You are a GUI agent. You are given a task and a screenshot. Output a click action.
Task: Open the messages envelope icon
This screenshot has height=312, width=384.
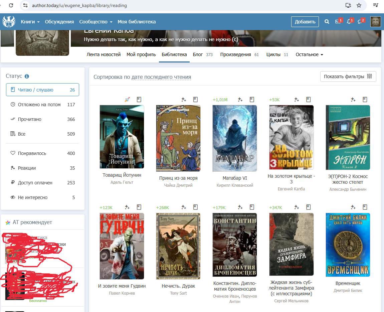point(338,22)
